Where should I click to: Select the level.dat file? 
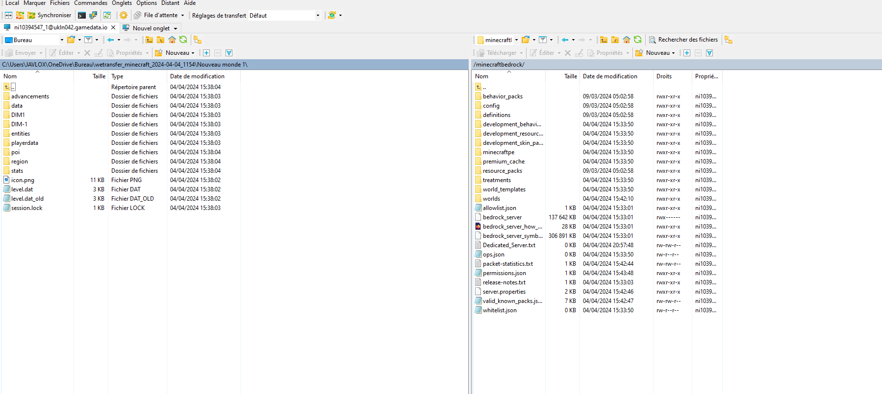pyautogui.click(x=22, y=189)
